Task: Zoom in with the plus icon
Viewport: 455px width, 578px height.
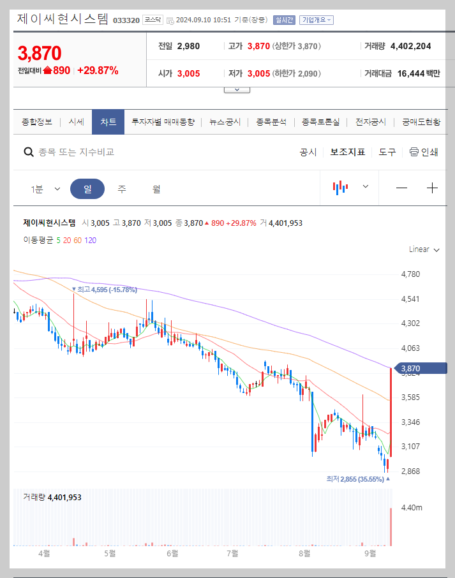Action: coord(432,188)
